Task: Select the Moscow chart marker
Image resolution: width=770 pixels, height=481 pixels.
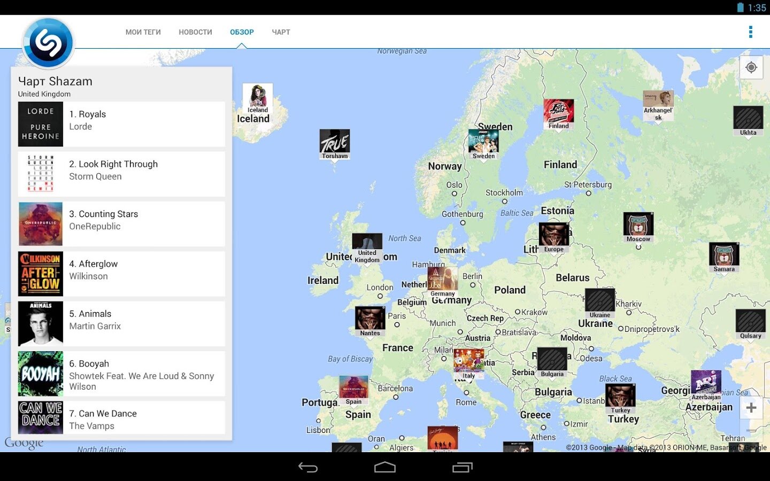Action: [x=638, y=228]
